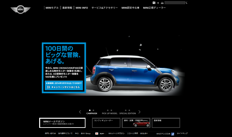
Task: Switch to the SPECIAL EDITION tab
Action: coord(128,113)
